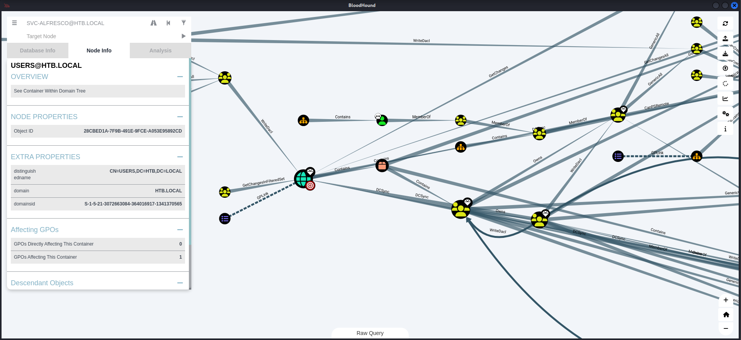Open the chart statistics icon
Screen dimensions: 741x340
tap(725, 99)
